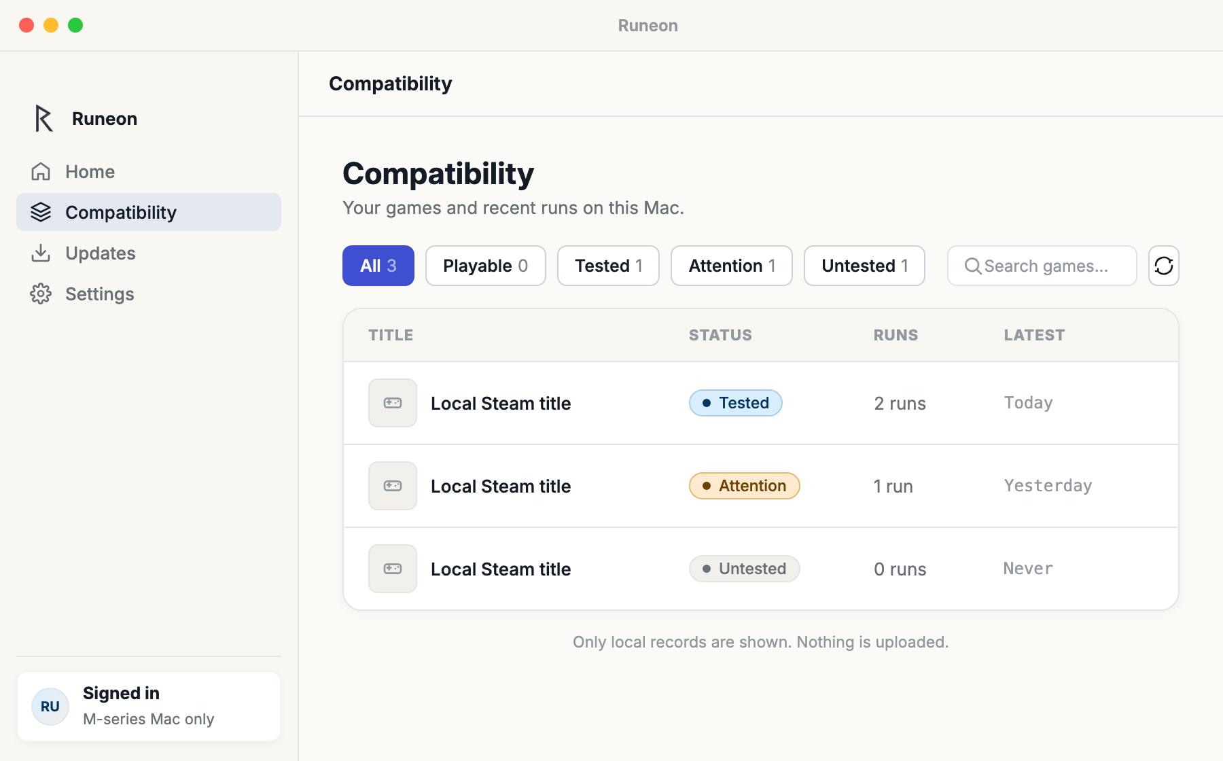
Task: Click the Runeon brand name in sidebar
Action: pyautogui.click(x=105, y=119)
